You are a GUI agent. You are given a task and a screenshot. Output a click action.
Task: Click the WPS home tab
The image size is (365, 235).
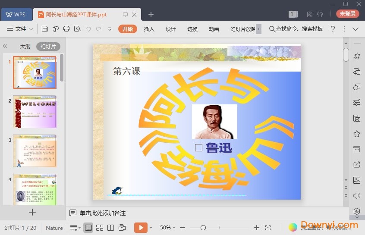point(16,14)
